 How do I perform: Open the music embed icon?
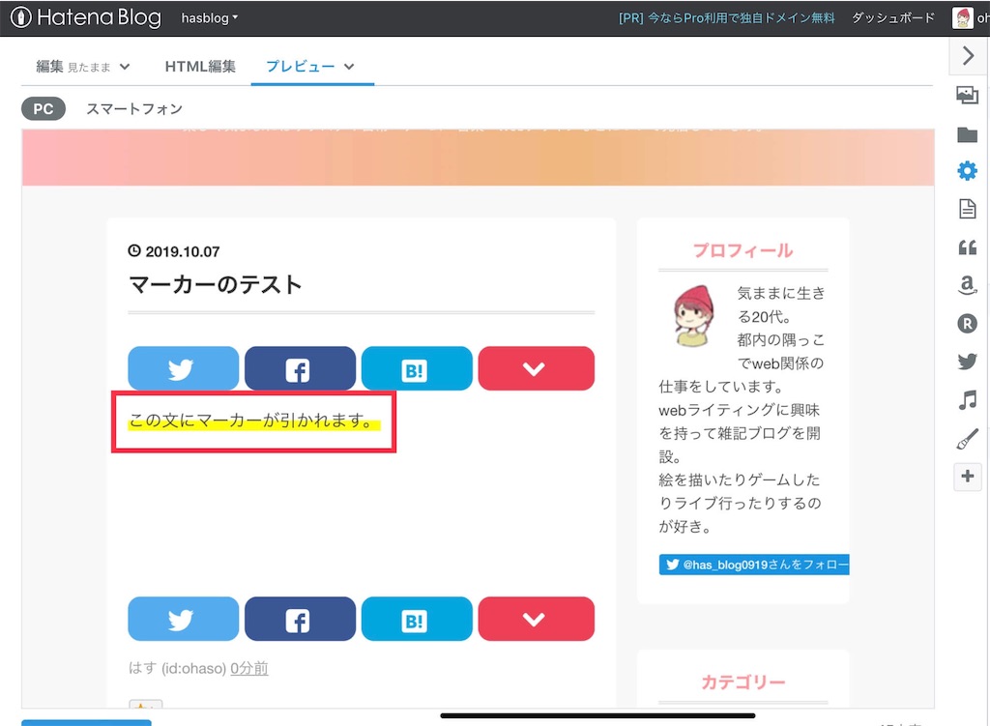coord(967,399)
